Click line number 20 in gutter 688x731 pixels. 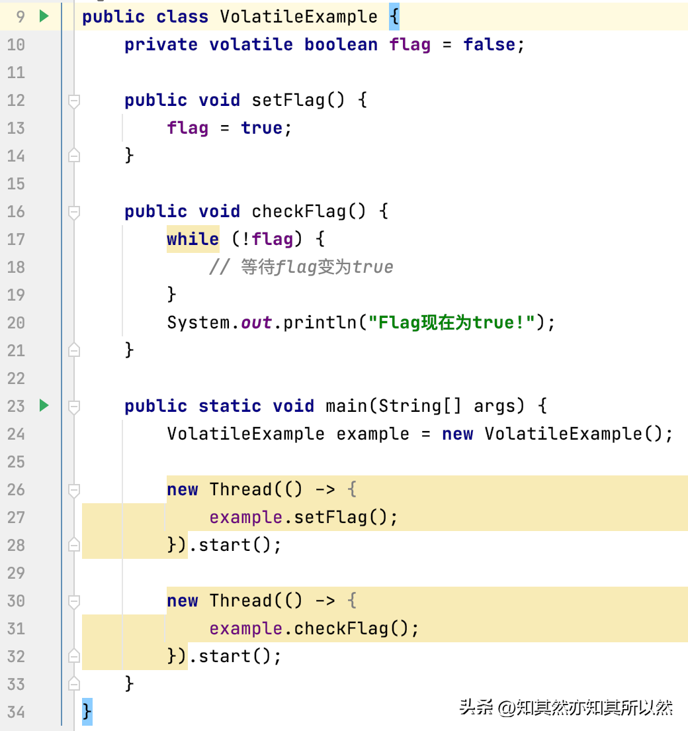[16, 322]
